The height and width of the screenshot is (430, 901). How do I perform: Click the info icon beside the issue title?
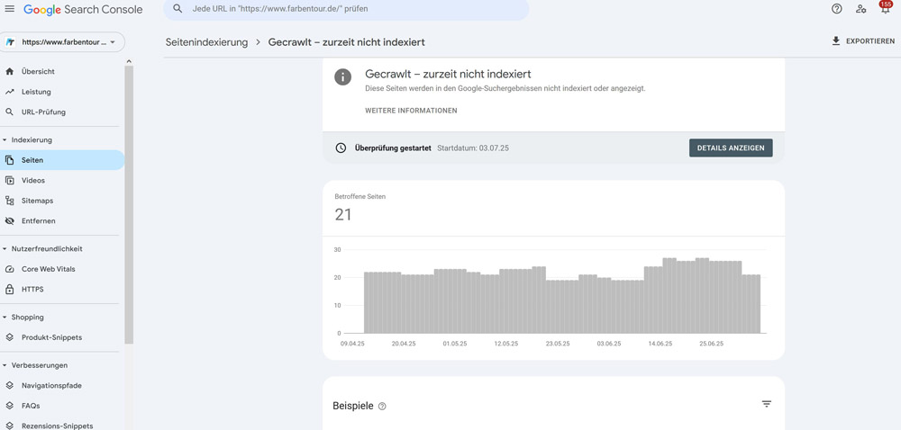click(x=343, y=76)
